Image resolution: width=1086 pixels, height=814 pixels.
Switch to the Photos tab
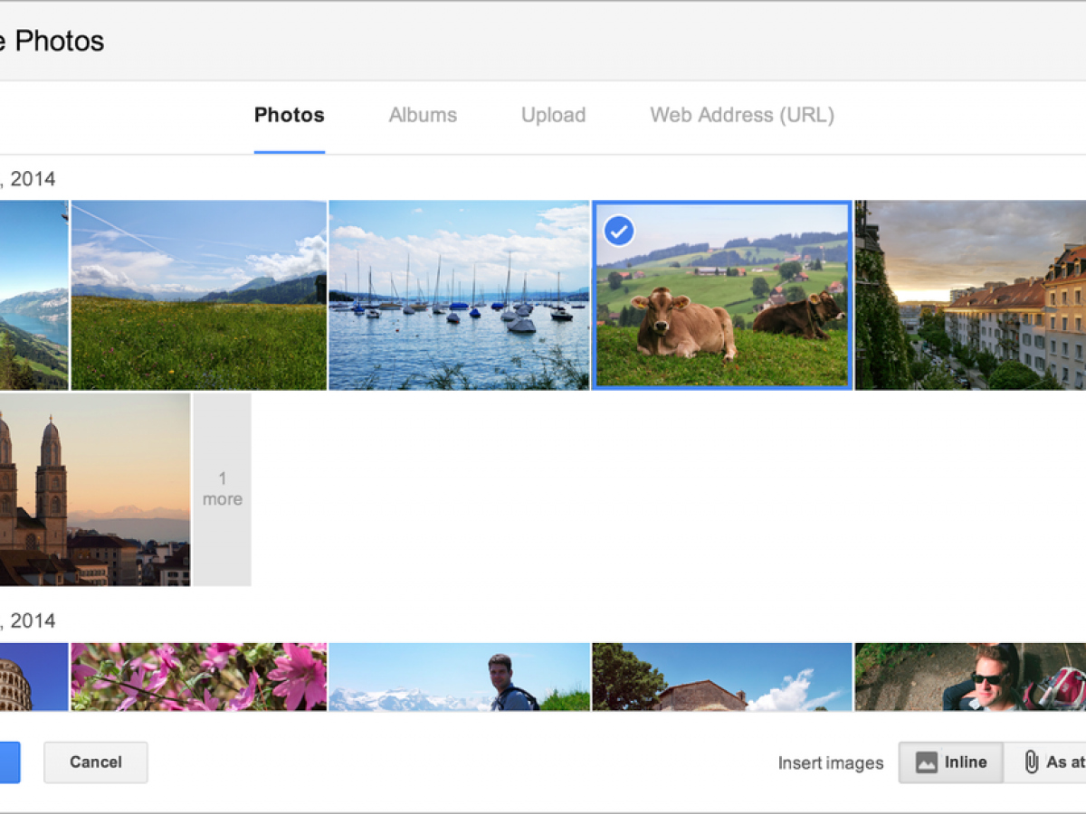click(289, 116)
